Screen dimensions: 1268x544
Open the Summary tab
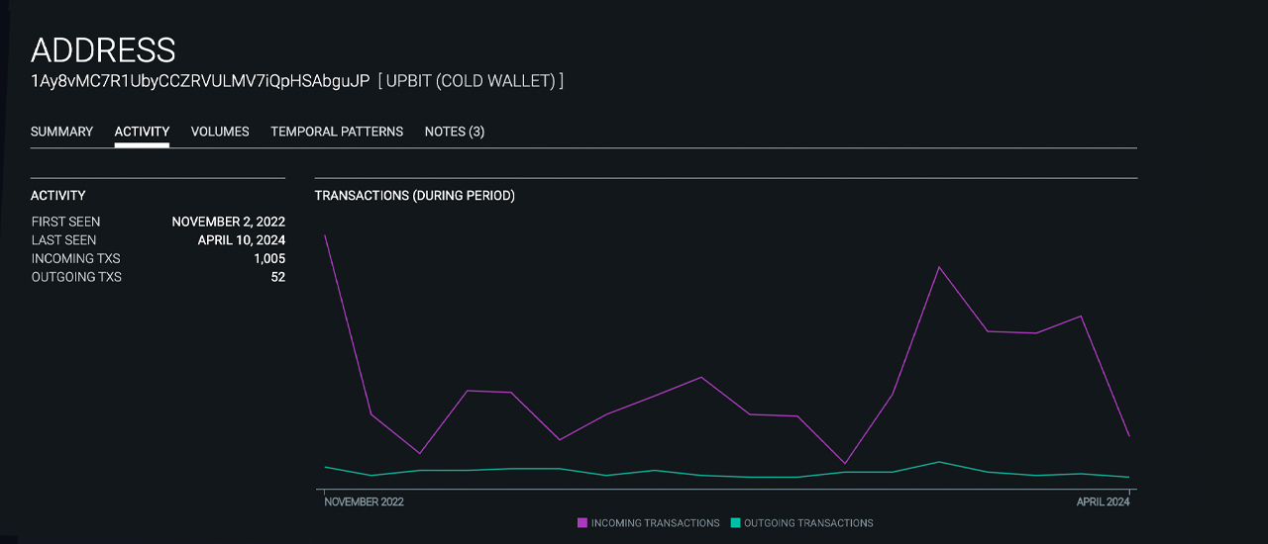click(x=61, y=132)
